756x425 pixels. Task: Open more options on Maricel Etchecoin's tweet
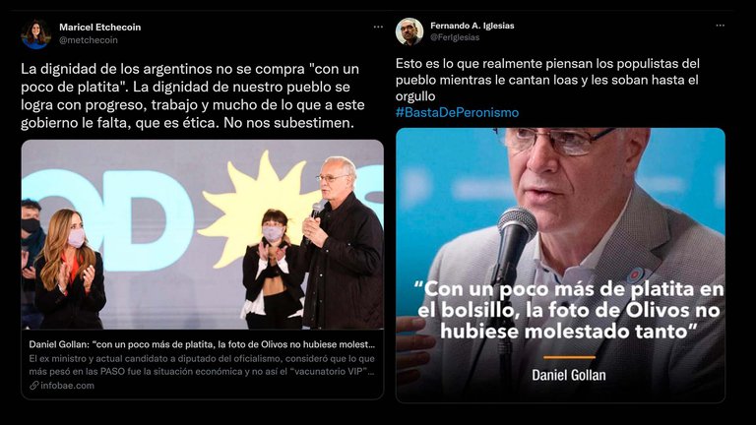point(378,27)
